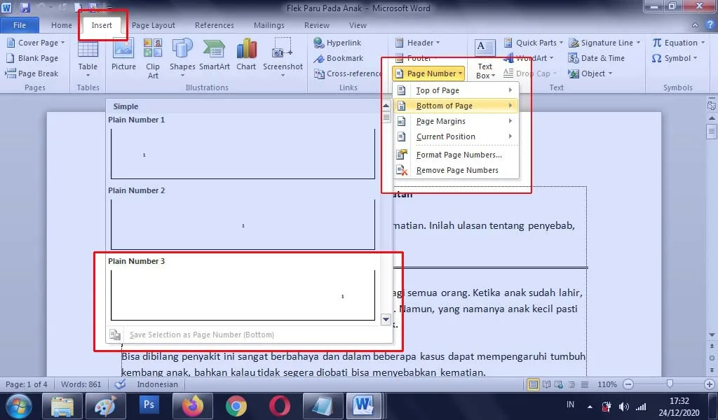Click the Page: 1 of 4 indicator

point(27,384)
